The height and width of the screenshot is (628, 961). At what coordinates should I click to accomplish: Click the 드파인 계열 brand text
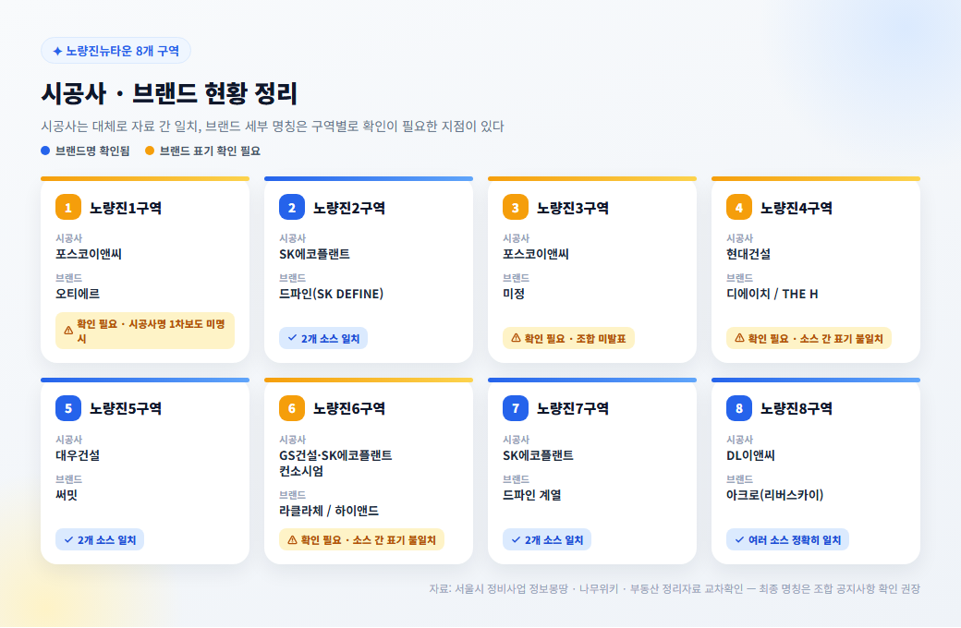[x=532, y=495]
